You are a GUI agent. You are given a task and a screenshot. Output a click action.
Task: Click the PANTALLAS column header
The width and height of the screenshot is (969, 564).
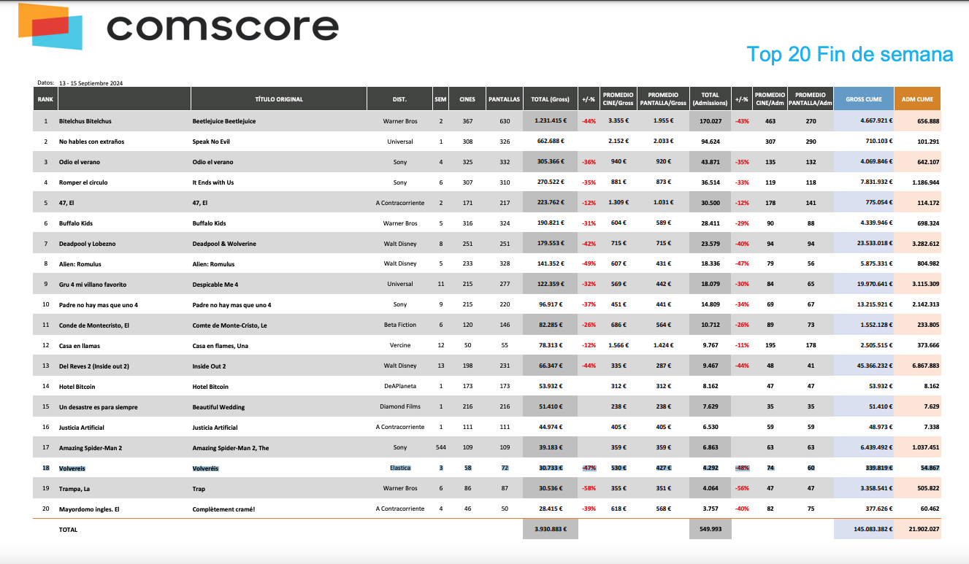504,98
